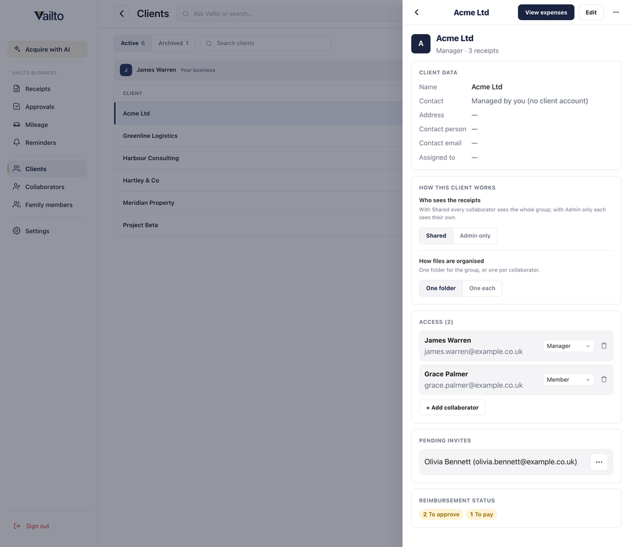Open Receipts in the sidebar

(x=47, y=89)
